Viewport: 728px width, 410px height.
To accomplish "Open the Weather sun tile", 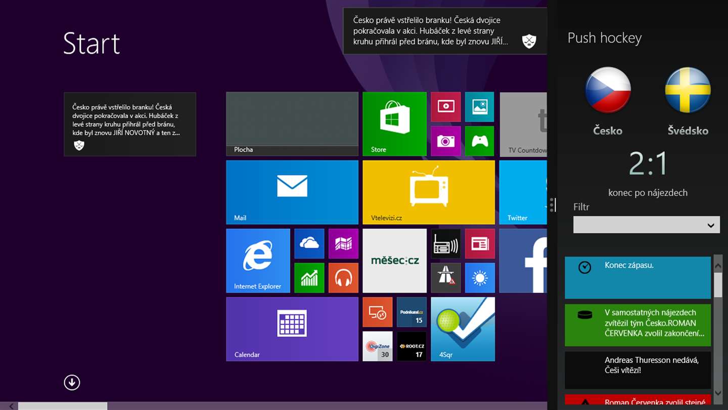I will point(479,277).
